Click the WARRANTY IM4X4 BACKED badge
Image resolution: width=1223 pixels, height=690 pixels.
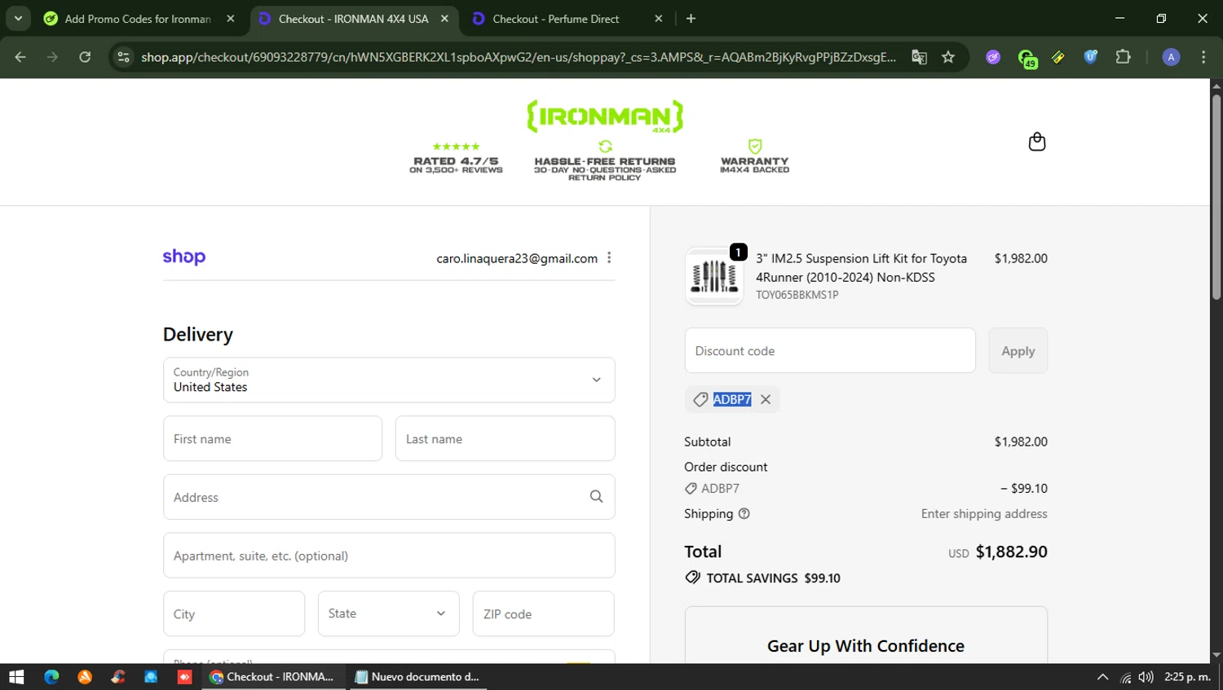pos(755,156)
